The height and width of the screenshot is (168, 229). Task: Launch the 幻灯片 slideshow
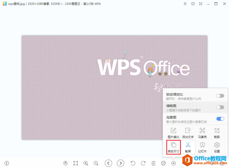click(202, 147)
